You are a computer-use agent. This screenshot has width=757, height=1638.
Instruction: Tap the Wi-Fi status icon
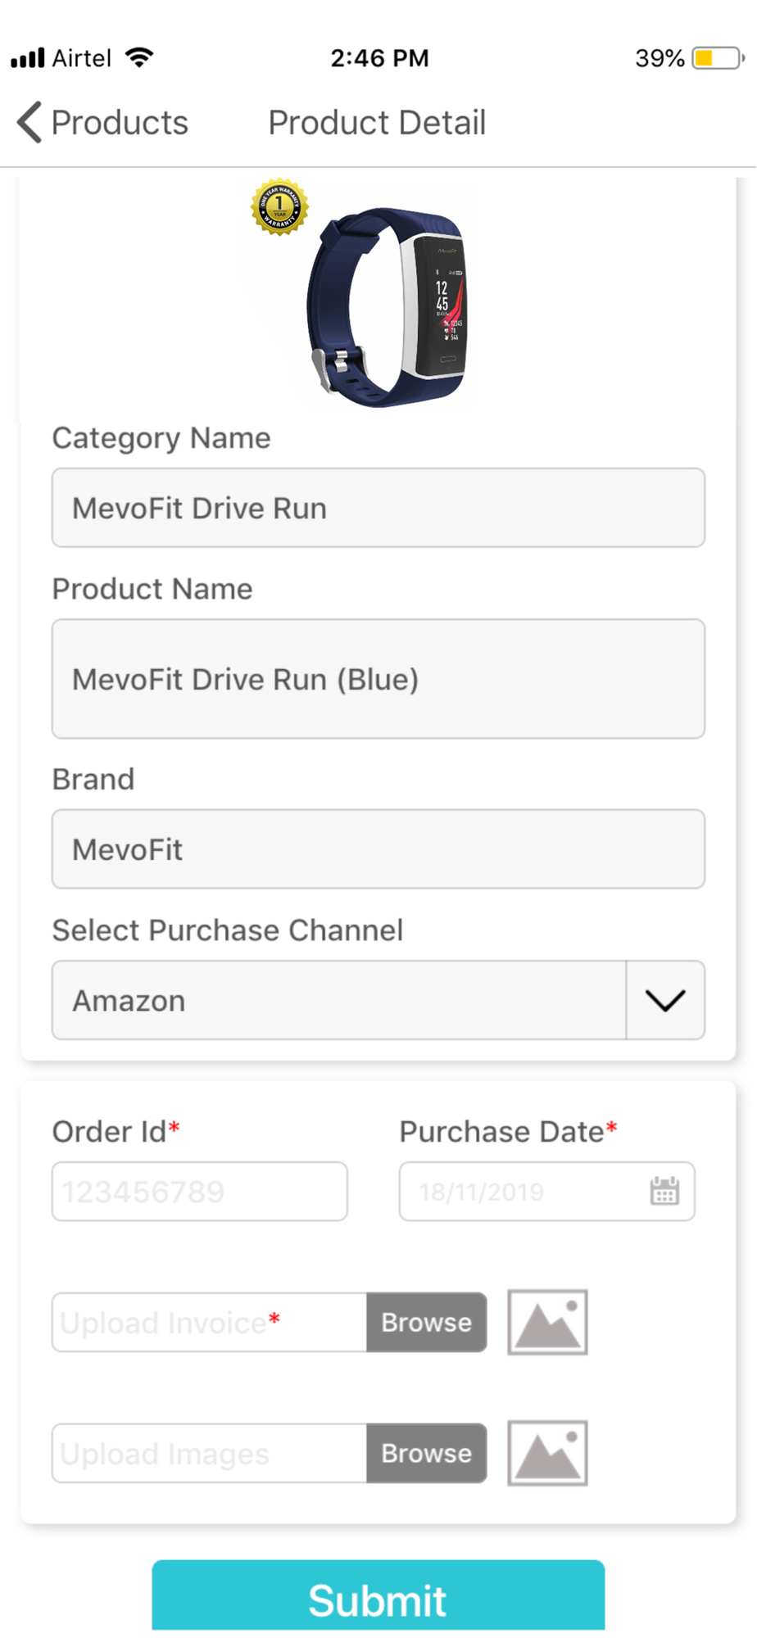click(x=139, y=58)
